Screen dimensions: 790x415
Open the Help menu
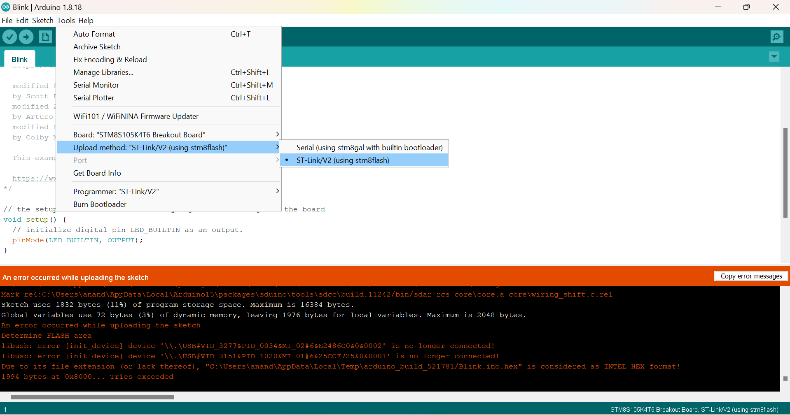pos(86,21)
